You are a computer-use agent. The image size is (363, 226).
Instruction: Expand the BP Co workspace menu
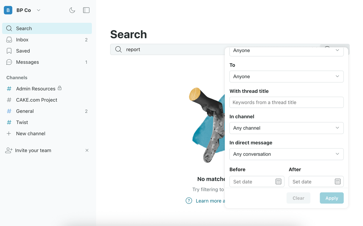tap(38, 10)
